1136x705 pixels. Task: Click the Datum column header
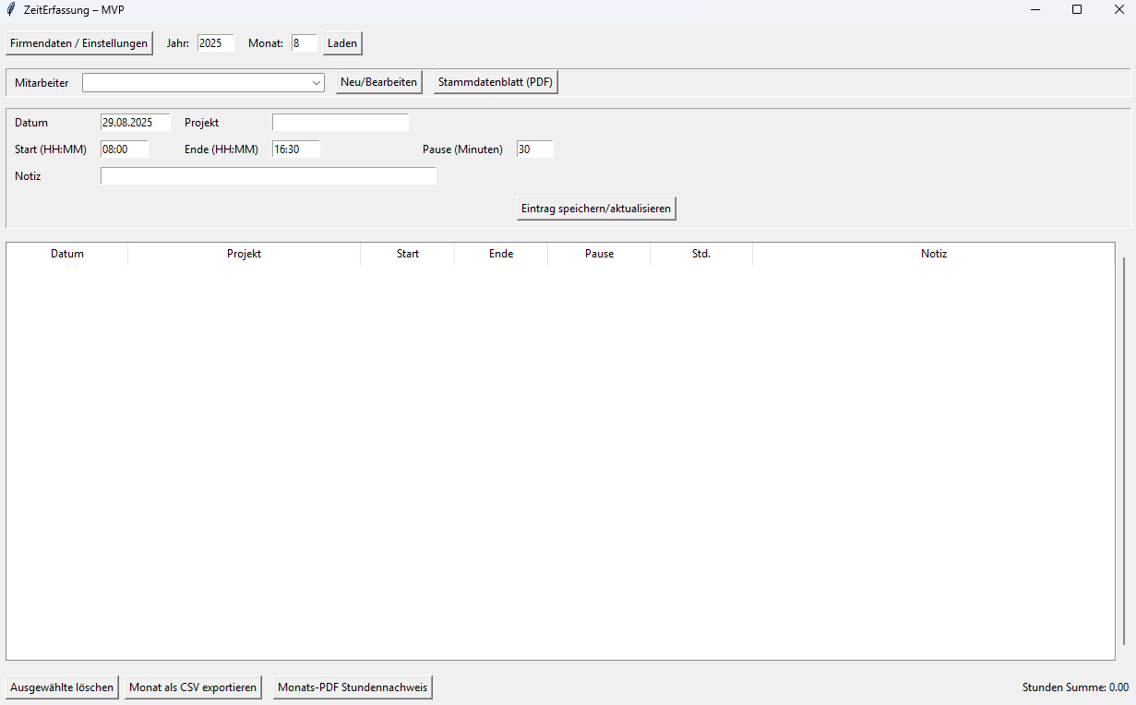click(67, 254)
